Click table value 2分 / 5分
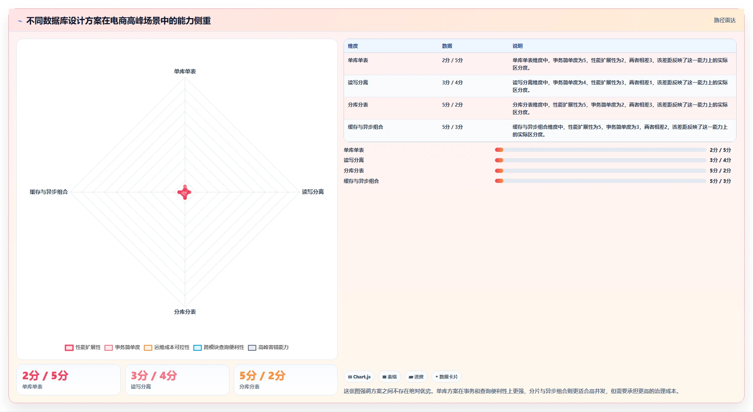Image resolution: width=753 pixels, height=412 pixels. tap(452, 60)
